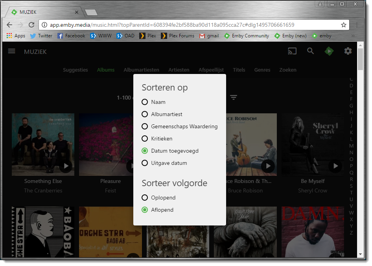Viewport: 372px width, 266px height.
Task: Open the settings gear icon
Action: pyautogui.click(x=348, y=51)
